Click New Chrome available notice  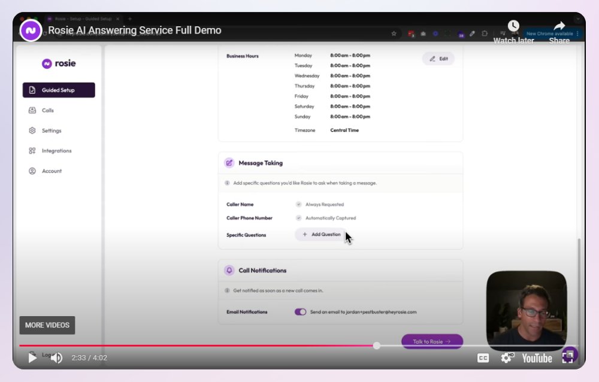549,34
